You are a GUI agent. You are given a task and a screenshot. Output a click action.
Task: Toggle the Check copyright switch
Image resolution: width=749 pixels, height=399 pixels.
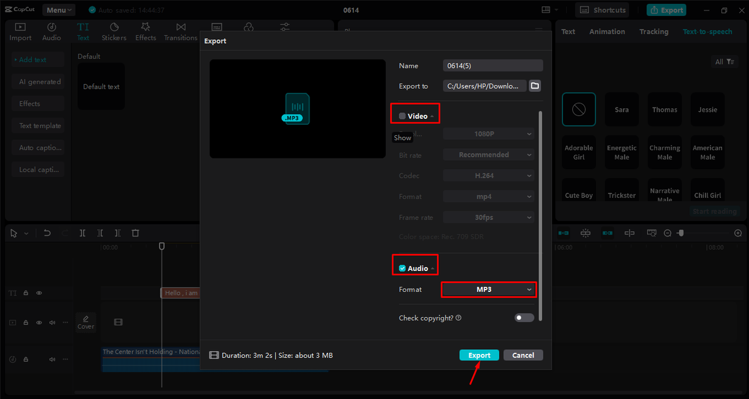click(x=524, y=318)
